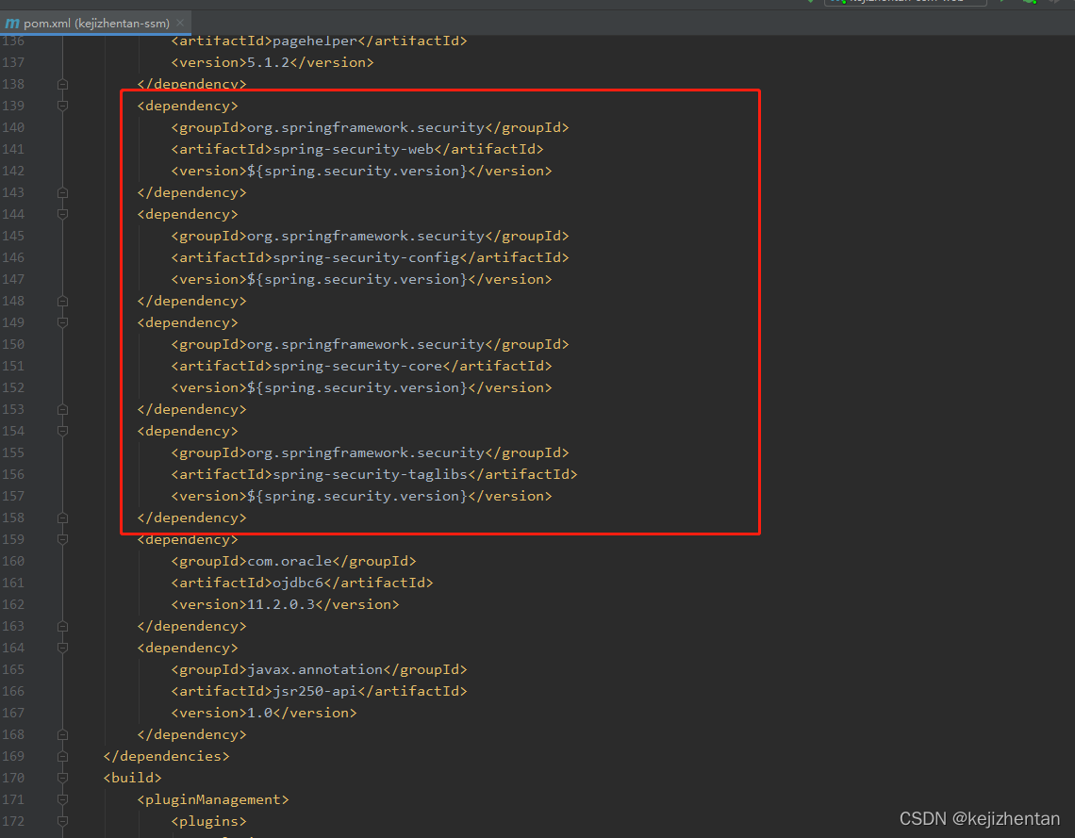The height and width of the screenshot is (838, 1075).
Task: Click the <build> tag text
Action: (132, 778)
